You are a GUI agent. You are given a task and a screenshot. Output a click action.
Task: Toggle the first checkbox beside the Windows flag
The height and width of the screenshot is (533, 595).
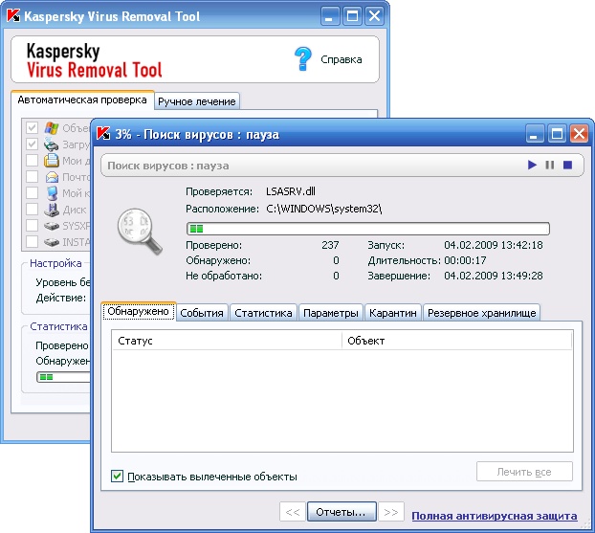click(32, 127)
